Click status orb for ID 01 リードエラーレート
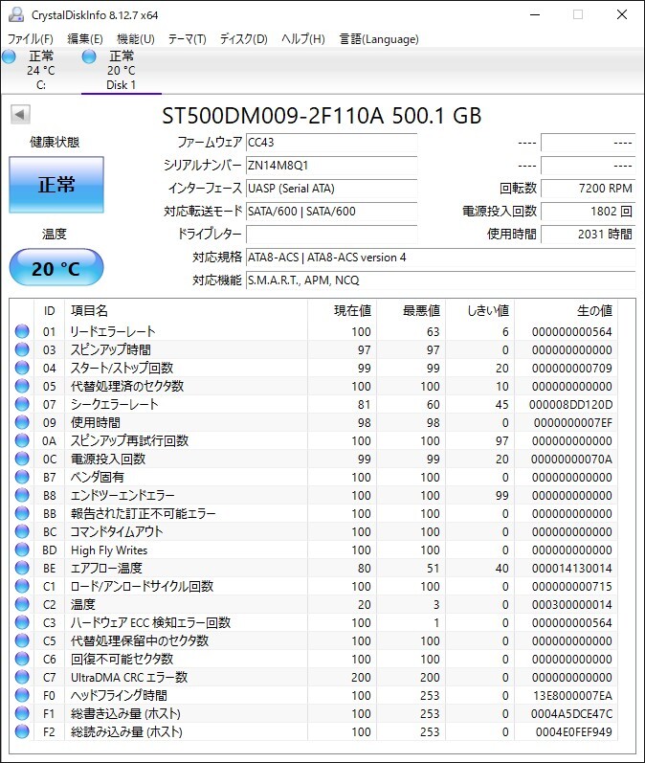Viewport: 645px width, 763px height. click(x=22, y=331)
